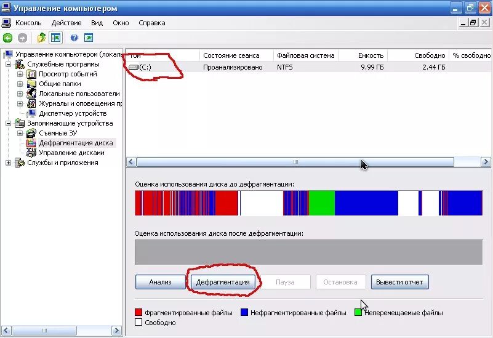Click the Управление дисками icon

(31, 153)
